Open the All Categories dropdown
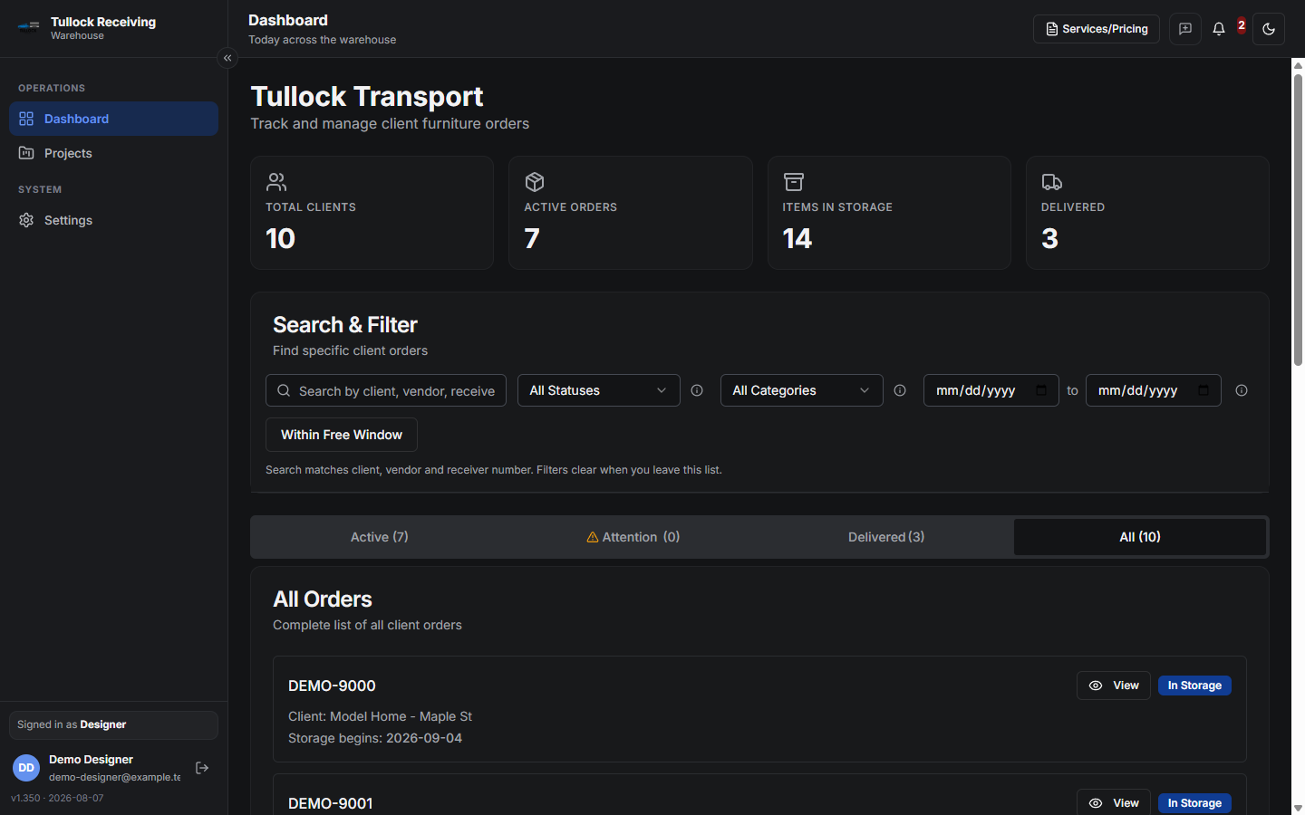 pos(802,390)
